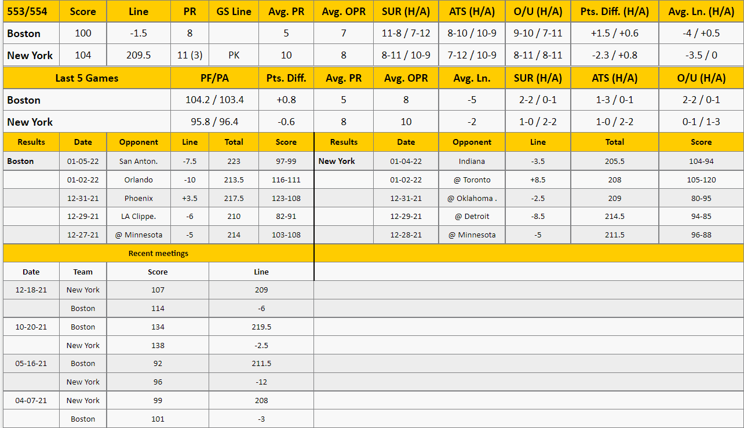Select Boston's PF/PA 104.2 / 103.4
The image size is (744, 428).
click(x=214, y=100)
